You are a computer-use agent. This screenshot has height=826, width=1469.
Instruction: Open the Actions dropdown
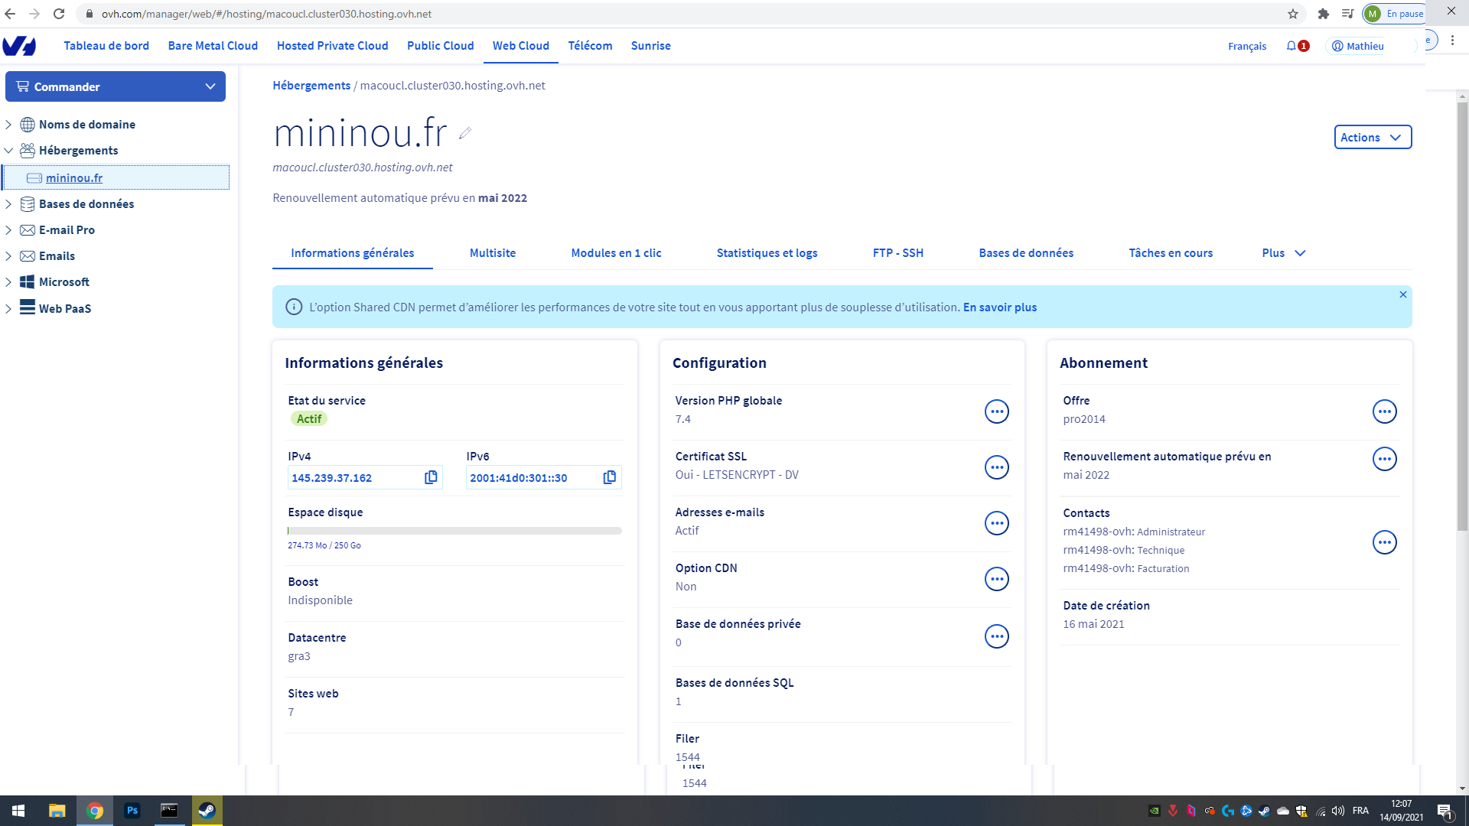pos(1373,138)
